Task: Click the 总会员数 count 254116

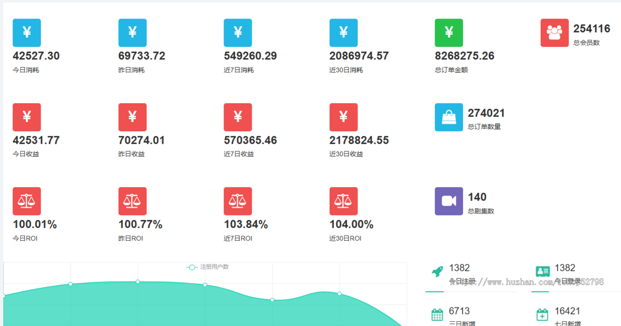Action: [x=592, y=29]
